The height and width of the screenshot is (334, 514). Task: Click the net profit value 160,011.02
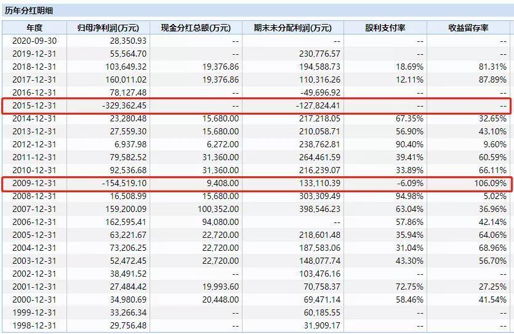click(126, 79)
